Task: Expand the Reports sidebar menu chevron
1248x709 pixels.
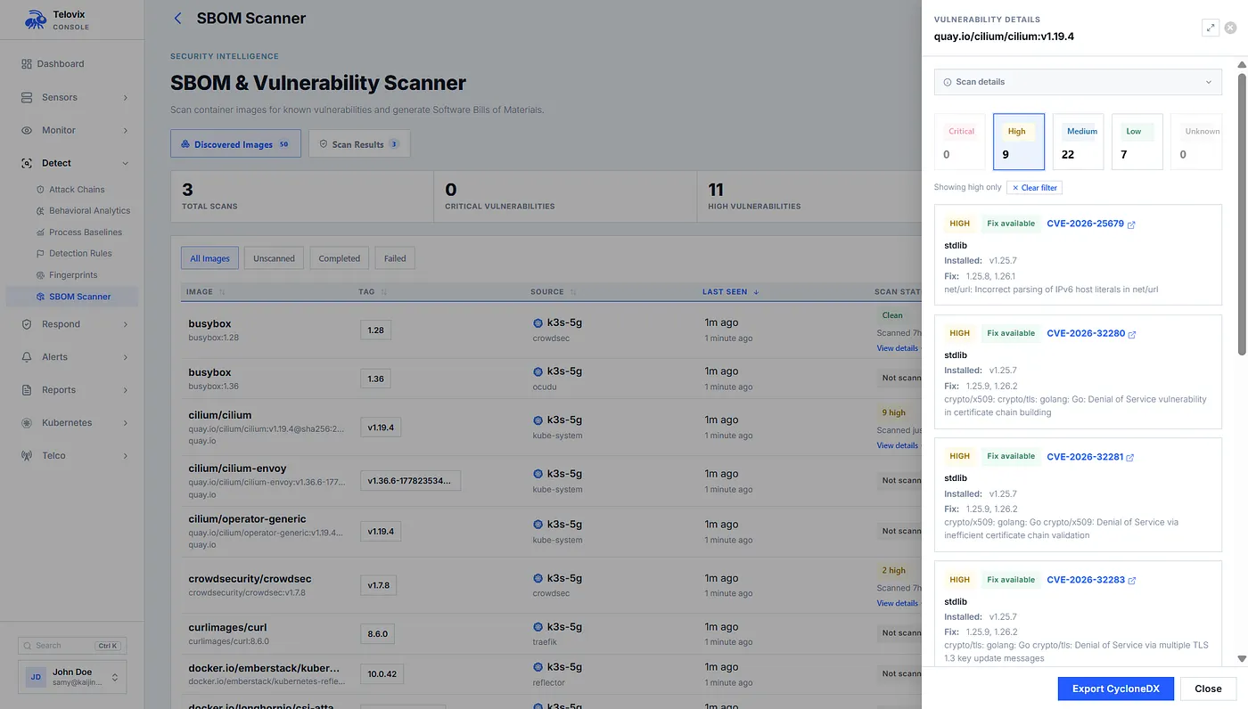Action: pyautogui.click(x=125, y=390)
